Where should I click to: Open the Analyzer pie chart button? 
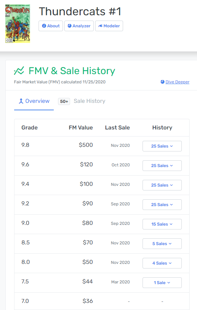pos(79,26)
